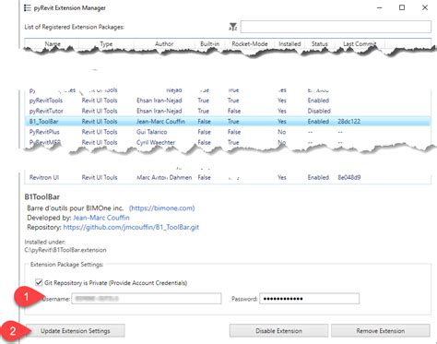Sort list by Built-in column header

pyautogui.click(x=209, y=44)
